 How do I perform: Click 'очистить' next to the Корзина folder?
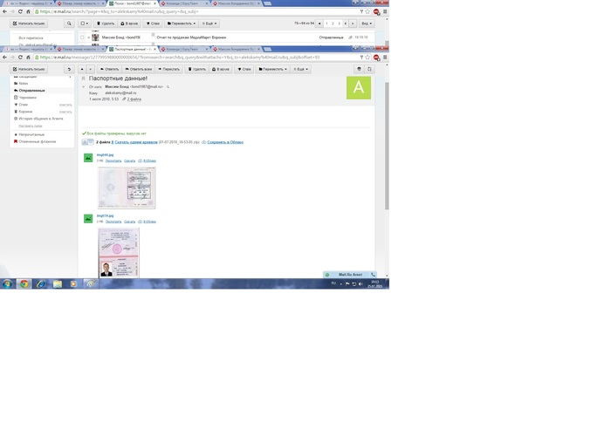pos(65,112)
